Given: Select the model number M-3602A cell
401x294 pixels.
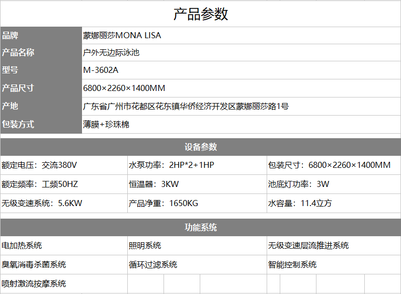Looking at the screenshot, I should [240, 70].
